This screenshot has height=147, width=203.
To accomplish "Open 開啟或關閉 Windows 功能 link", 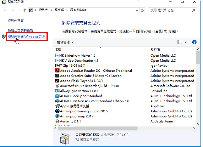I will click(x=26, y=37).
